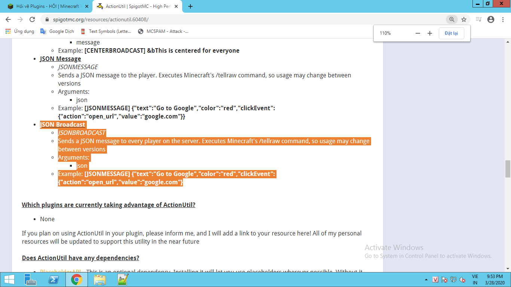The height and width of the screenshot is (287, 511).
Task: Minimize the Chrome window
Action: point(478,3)
